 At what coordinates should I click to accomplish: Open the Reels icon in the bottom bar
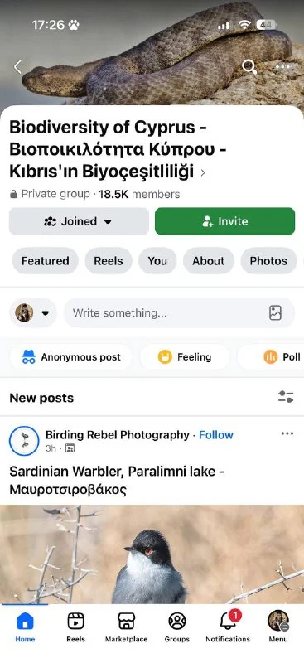75,626
